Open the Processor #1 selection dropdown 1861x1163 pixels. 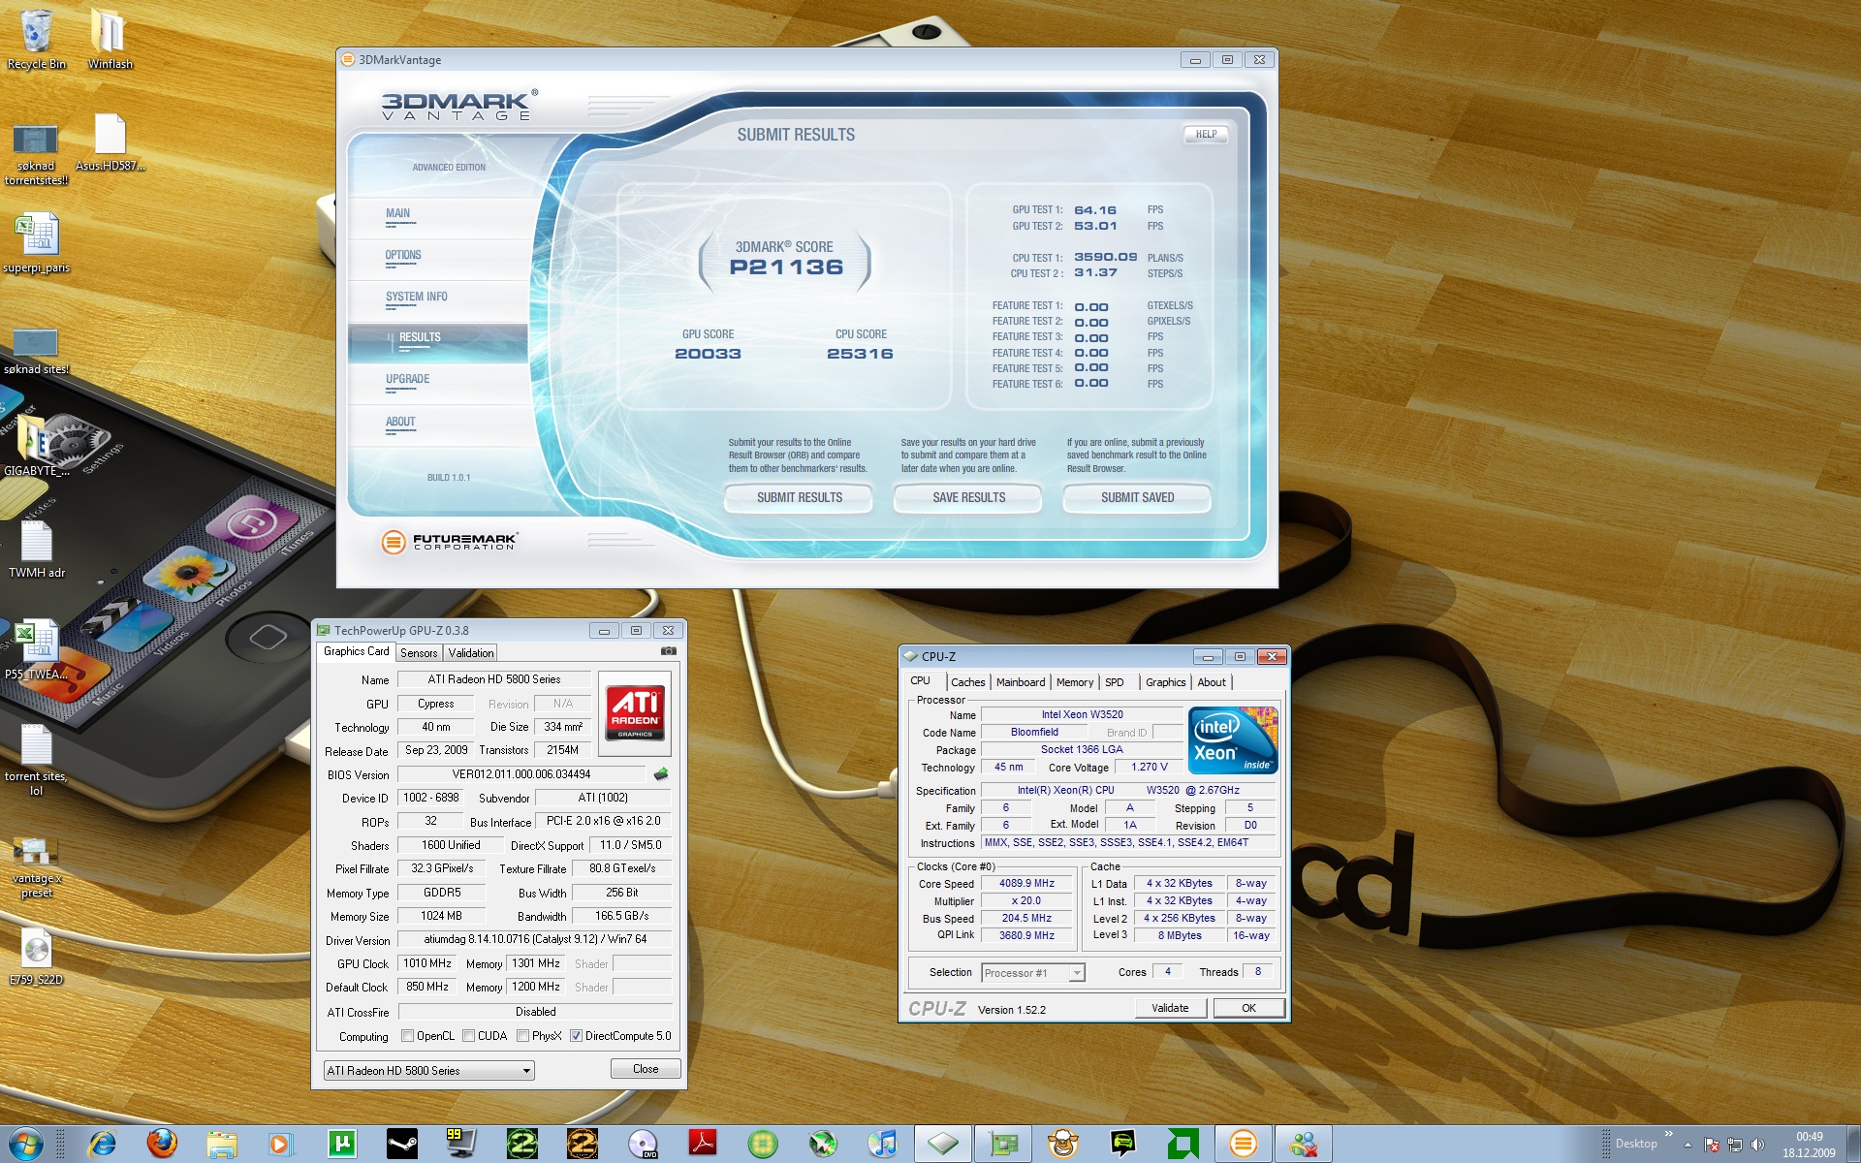coord(1032,973)
